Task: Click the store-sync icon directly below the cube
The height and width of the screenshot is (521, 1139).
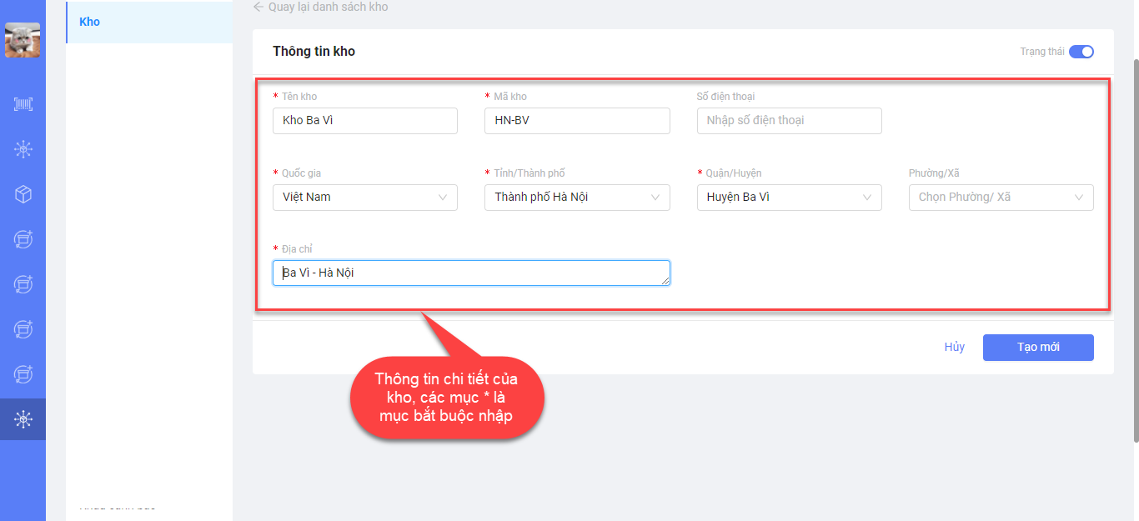Action: click(x=23, y=239)
